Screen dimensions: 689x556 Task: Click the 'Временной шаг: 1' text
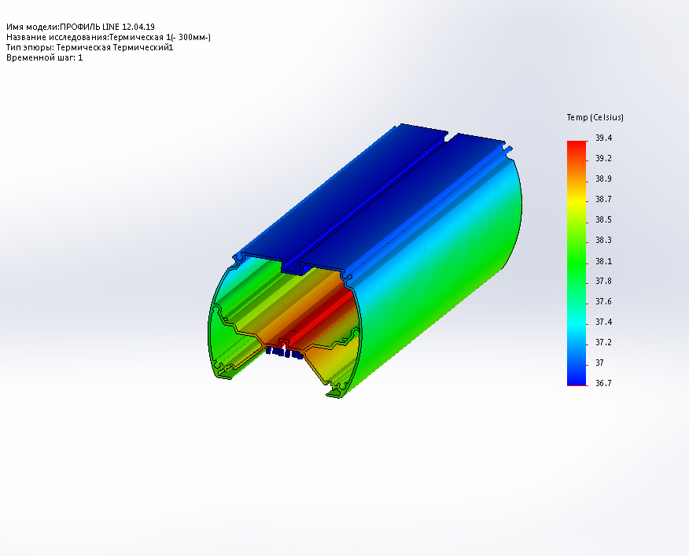(44, 57)
